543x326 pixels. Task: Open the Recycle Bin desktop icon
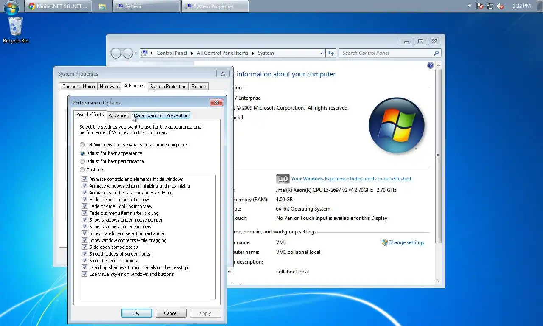[16, 30]
